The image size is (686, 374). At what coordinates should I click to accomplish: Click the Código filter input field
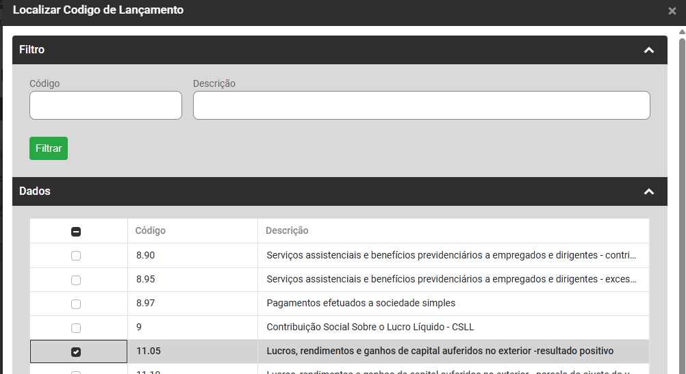pyautogui.click(x=105, y=105)
